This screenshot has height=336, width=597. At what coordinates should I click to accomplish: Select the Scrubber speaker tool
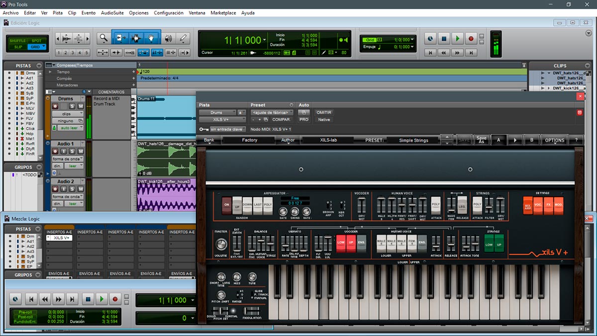(169, 38)
